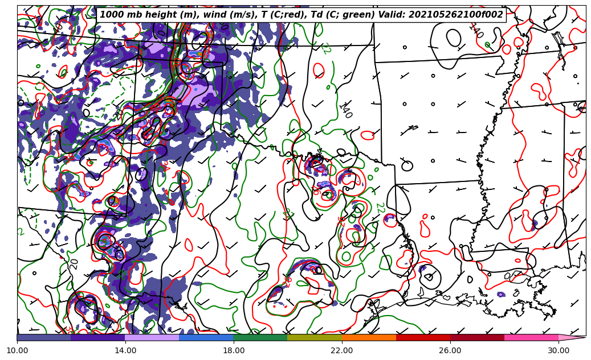Screen dimensions: 591x360
Task: Select the olive-yellow colorbar segment
Action: point(315,337)
